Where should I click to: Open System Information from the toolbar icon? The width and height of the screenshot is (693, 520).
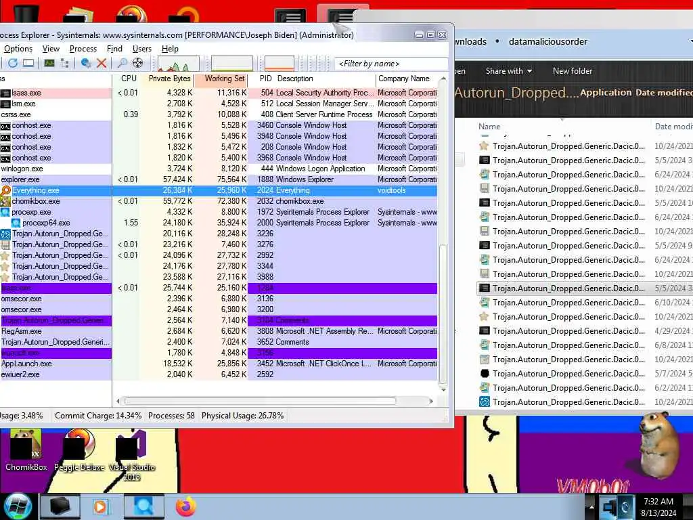[x=28, y=63]
